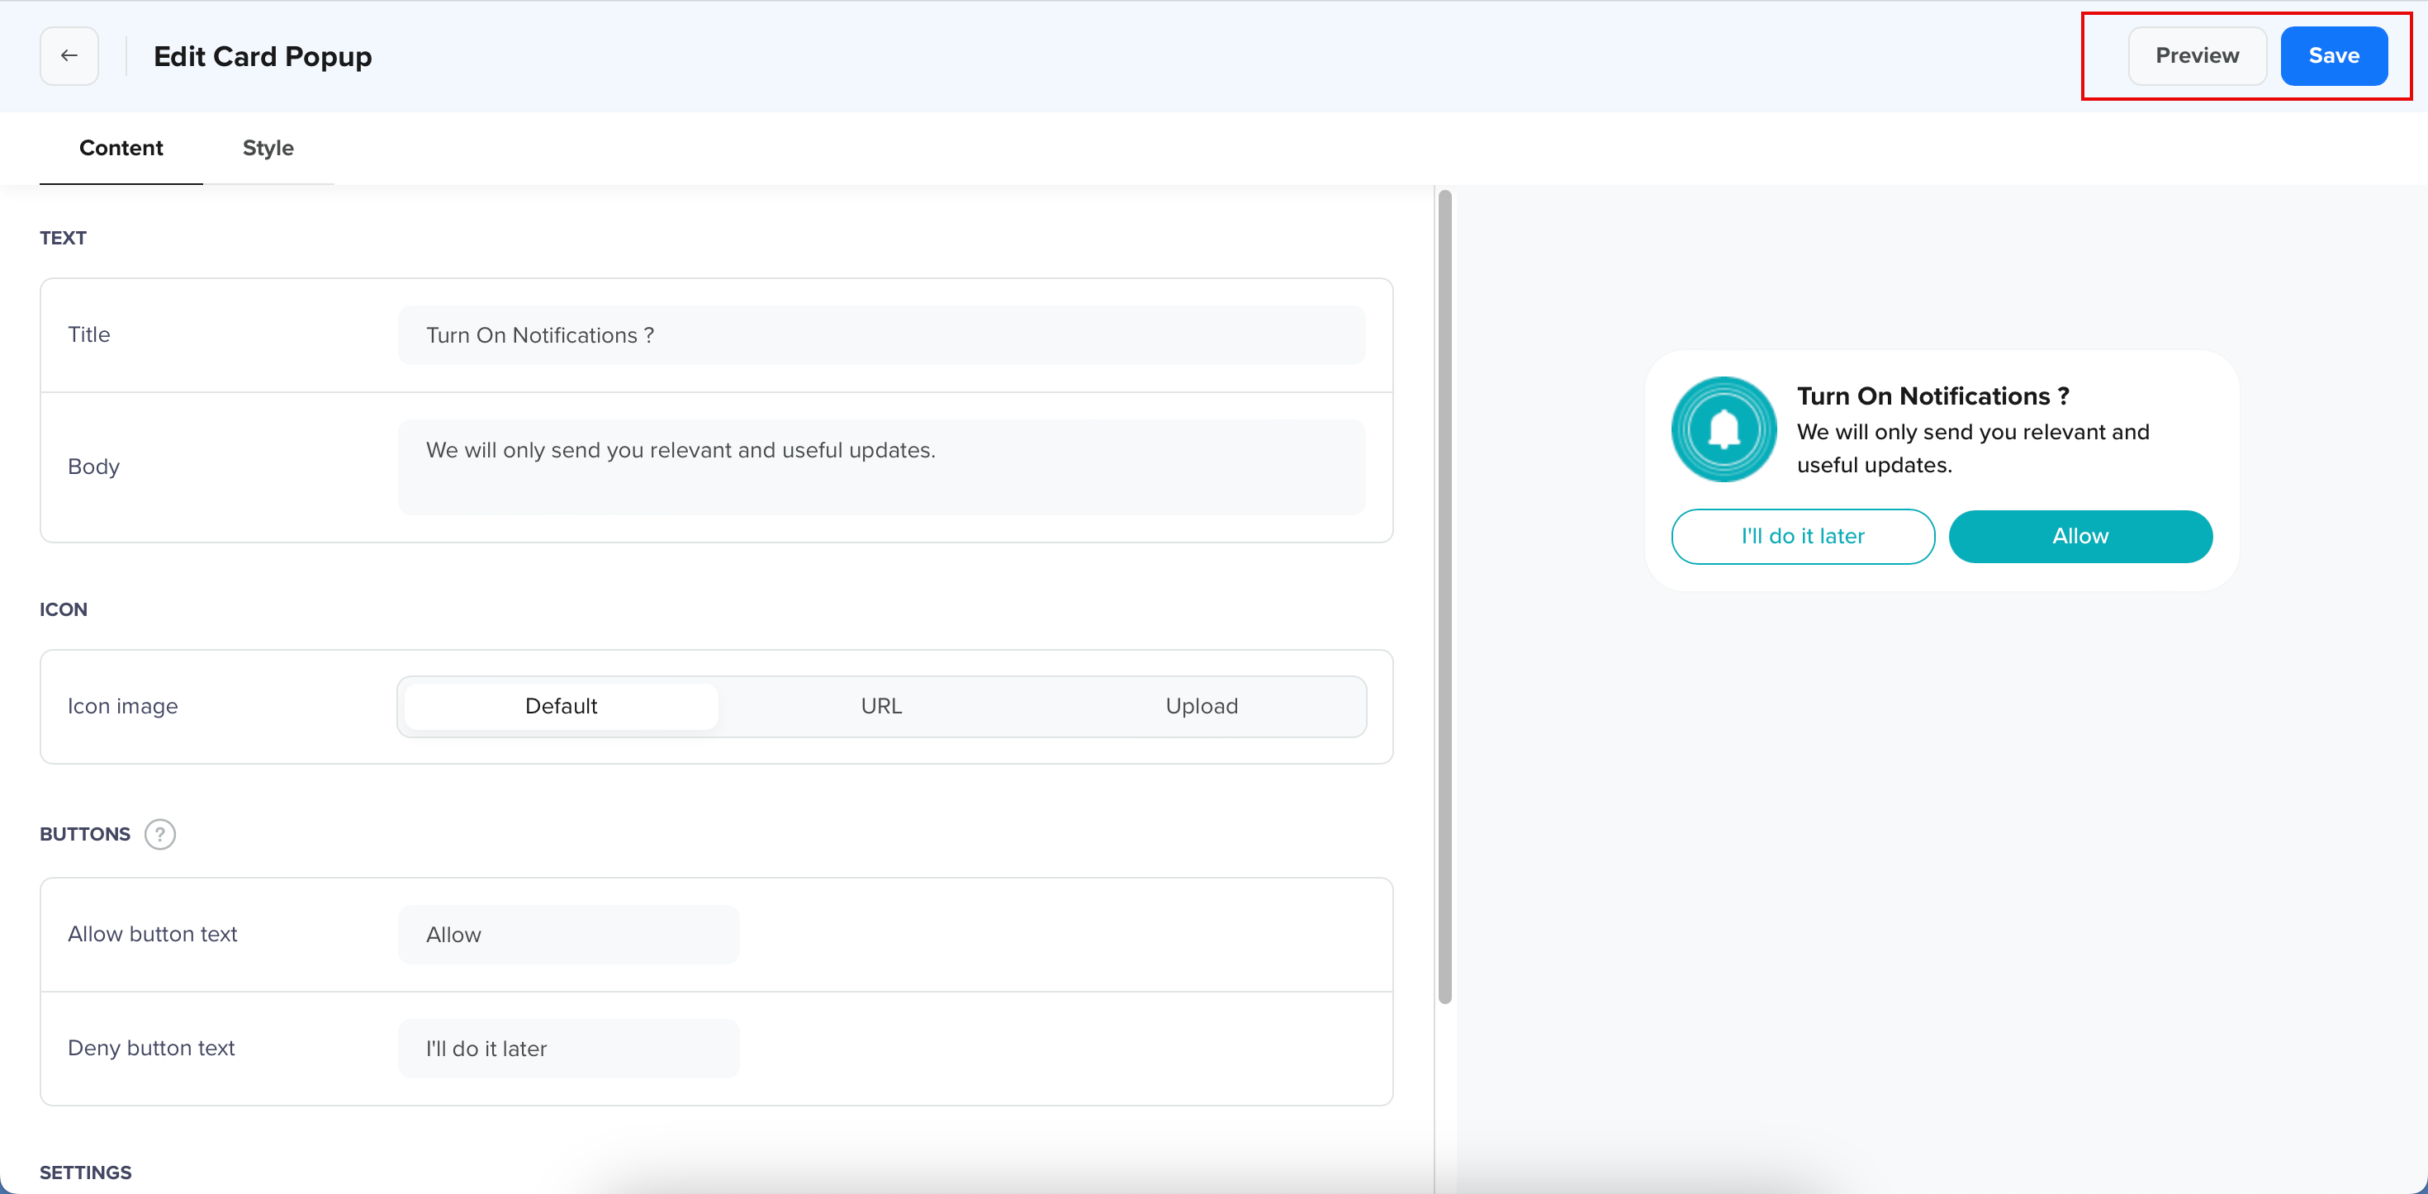The width and height of the screenshot is (2428, 1194).
Task: Switch to the Style tab
Action: [268, 148]
